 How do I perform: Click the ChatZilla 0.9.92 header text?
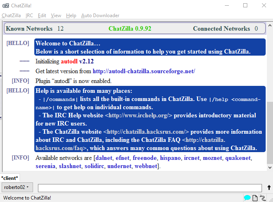[x=130, y=29]
